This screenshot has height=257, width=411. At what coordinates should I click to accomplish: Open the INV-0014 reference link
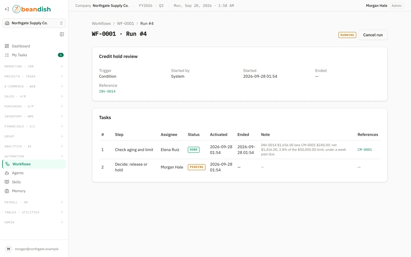107,91
